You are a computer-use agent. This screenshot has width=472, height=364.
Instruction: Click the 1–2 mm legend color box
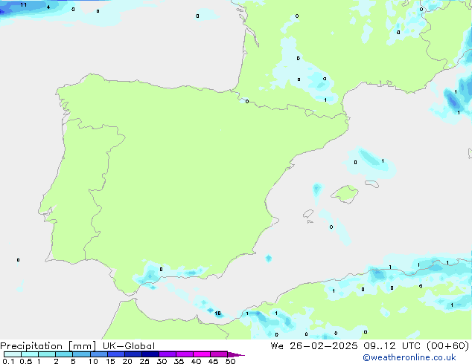tap(47, 354)
